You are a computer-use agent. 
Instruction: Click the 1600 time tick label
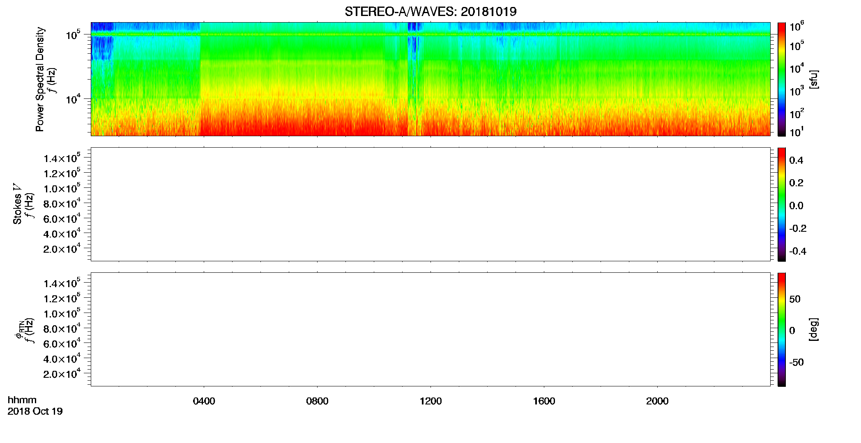point(544,401)
